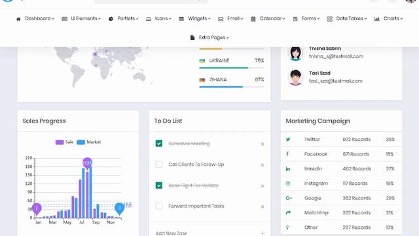Click the Sales Progress heading

coord(44,121)
